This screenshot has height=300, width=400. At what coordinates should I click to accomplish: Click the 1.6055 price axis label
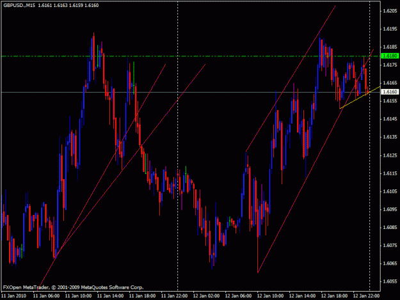390,281
